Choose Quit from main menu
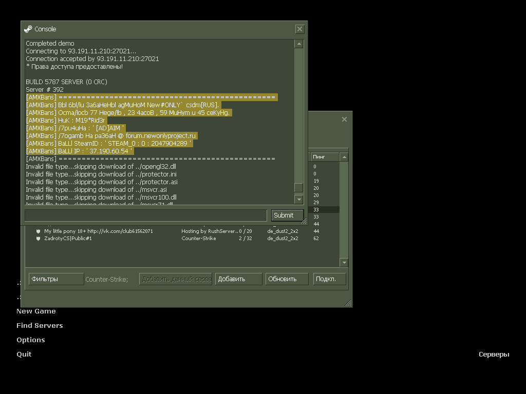Screen dimensions: 526x394 click(x=24, y=354)
